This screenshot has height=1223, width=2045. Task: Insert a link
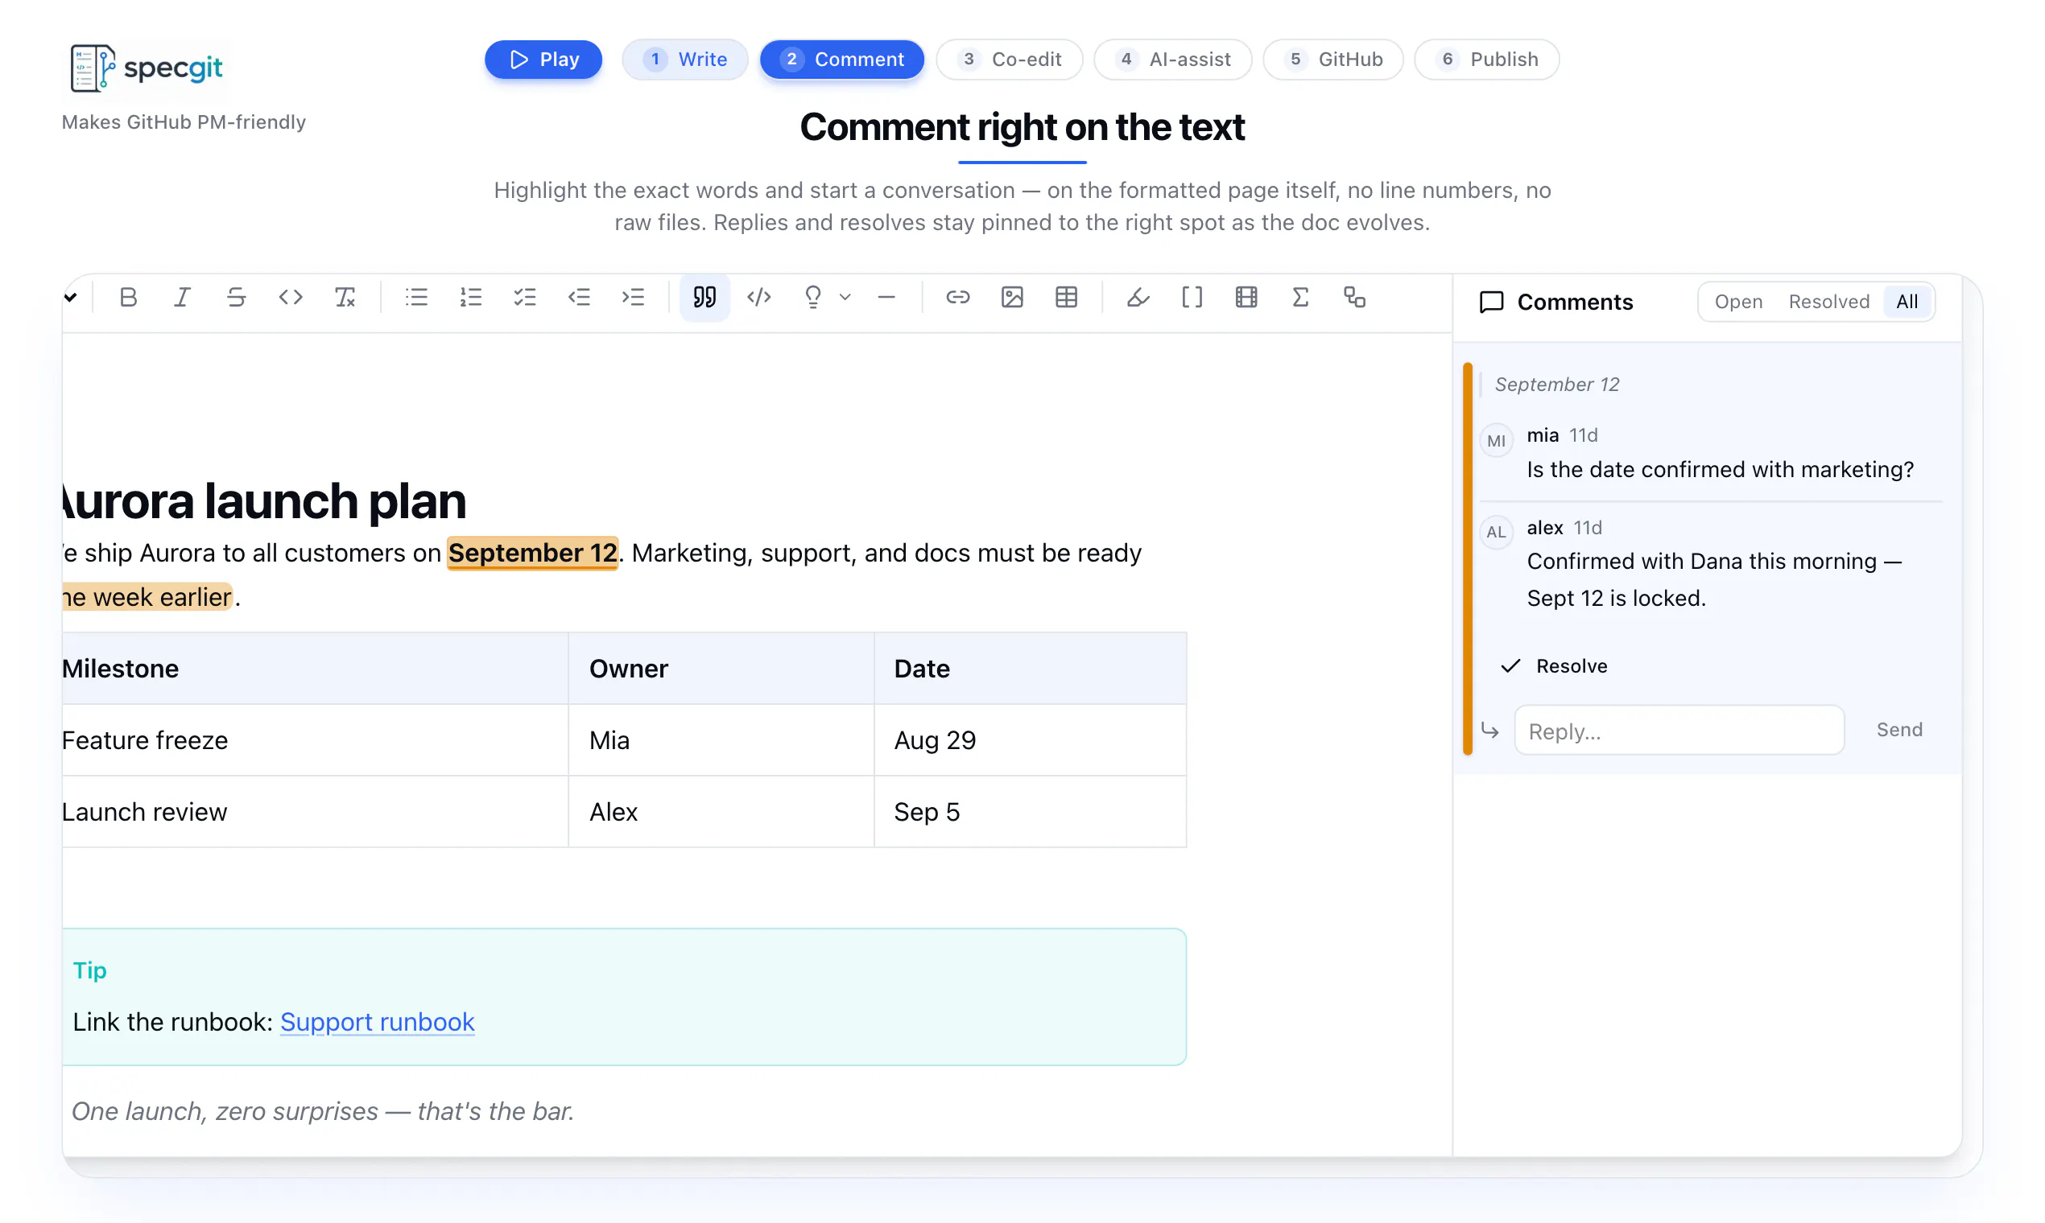(x=957, y=298)
